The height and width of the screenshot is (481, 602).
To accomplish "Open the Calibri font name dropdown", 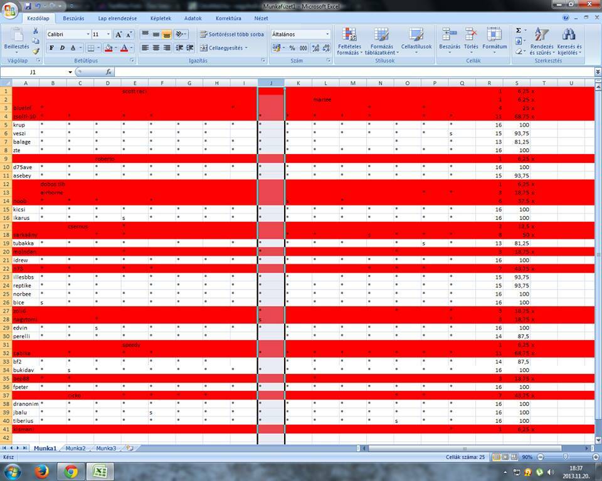I will (88, 34).
